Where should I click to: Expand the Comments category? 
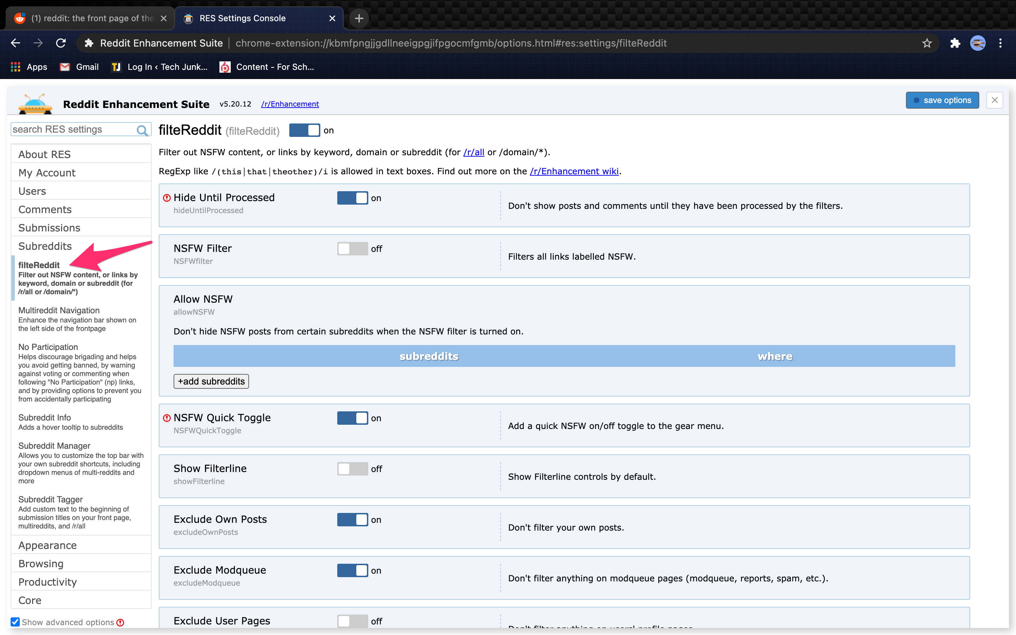coord(81,209)
